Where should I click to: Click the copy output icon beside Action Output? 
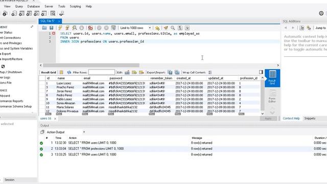[42, 132]
